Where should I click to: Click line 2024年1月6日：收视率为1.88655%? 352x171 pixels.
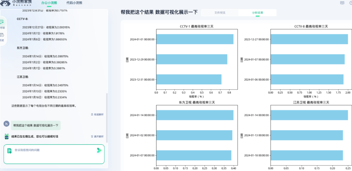pyautogui.click(x=44, y=39)
